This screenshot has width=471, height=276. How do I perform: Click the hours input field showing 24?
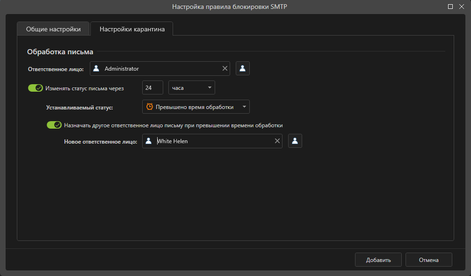(x=152, y=87)
